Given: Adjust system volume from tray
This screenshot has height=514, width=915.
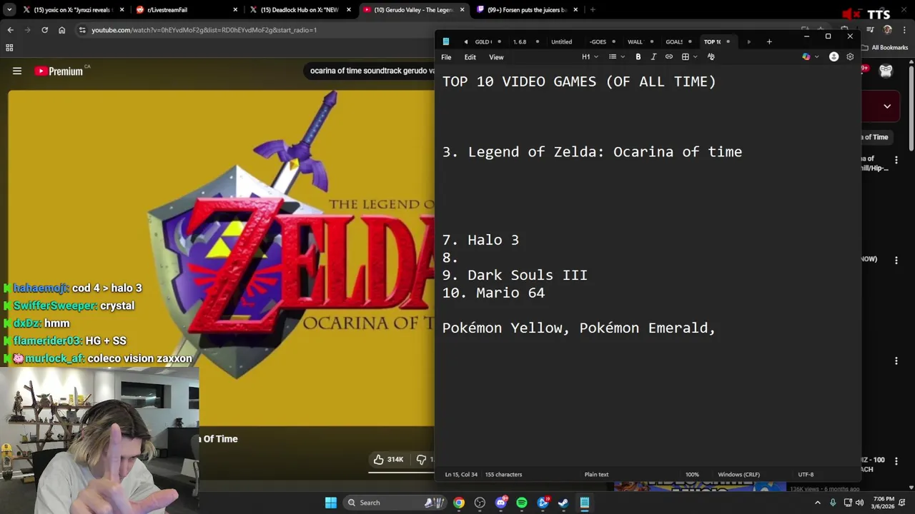Looking at the screenshot, I should (x=860, y=503).
